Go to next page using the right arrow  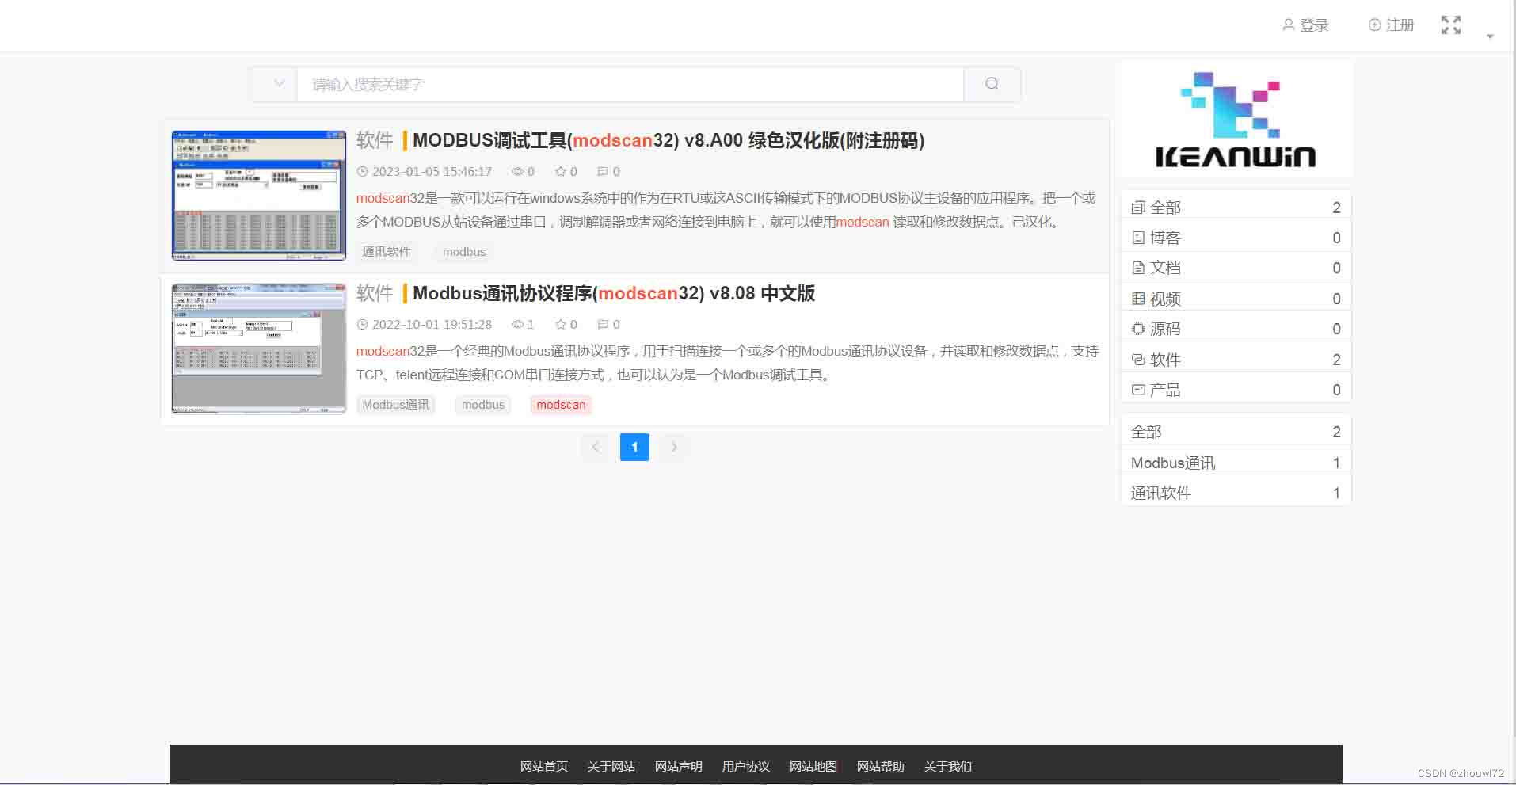click(673, 447)
